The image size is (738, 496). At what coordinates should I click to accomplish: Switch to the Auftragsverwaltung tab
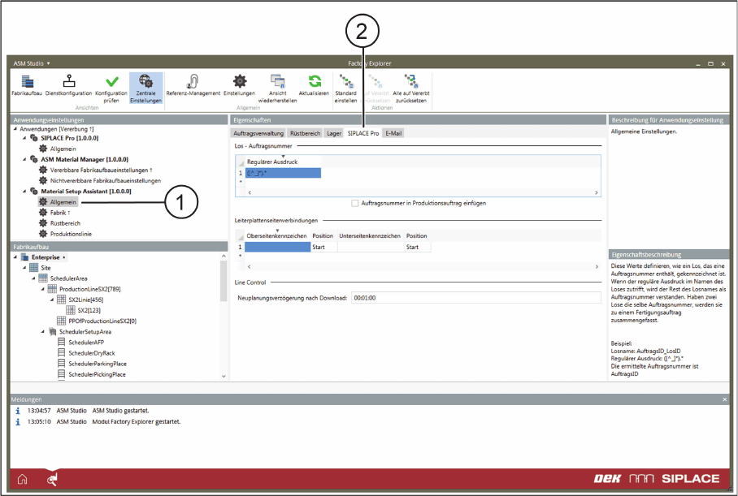(x=258, y=133)
